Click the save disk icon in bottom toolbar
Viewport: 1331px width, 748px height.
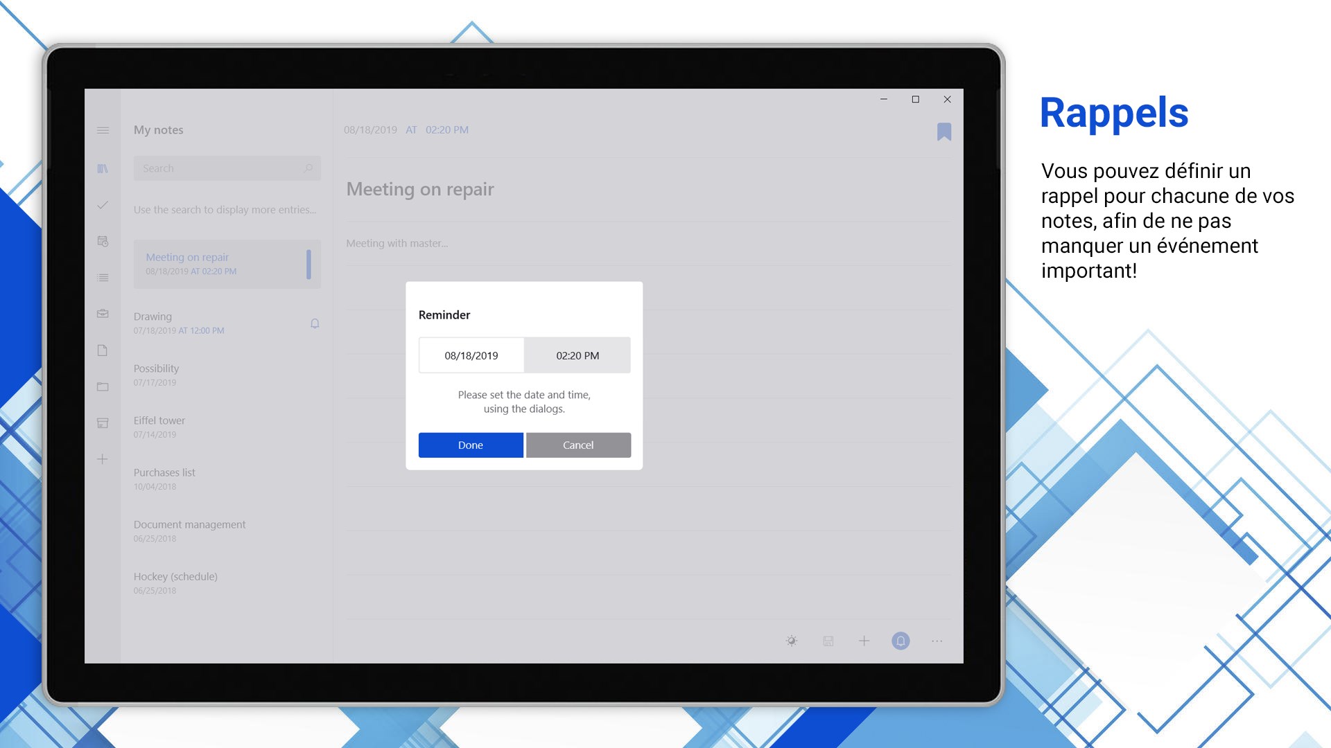[x=828, y=641]
